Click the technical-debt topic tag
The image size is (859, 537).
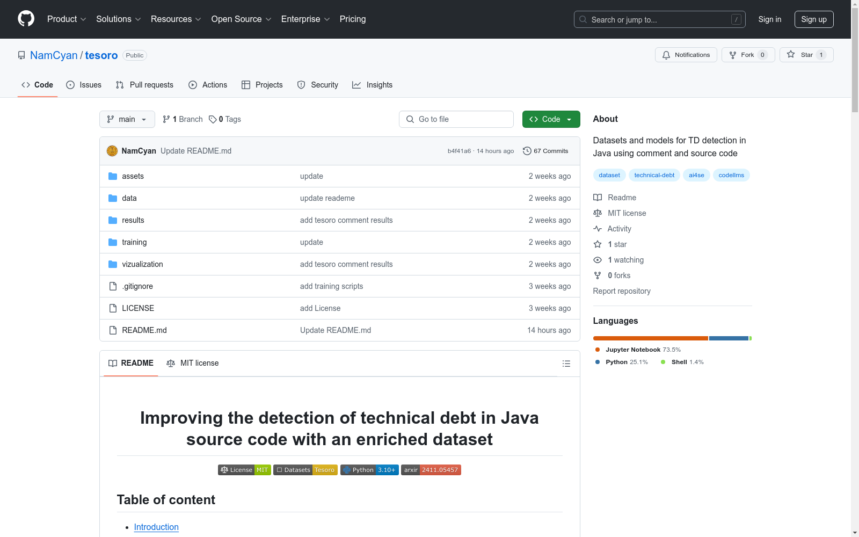click(654, 175)
